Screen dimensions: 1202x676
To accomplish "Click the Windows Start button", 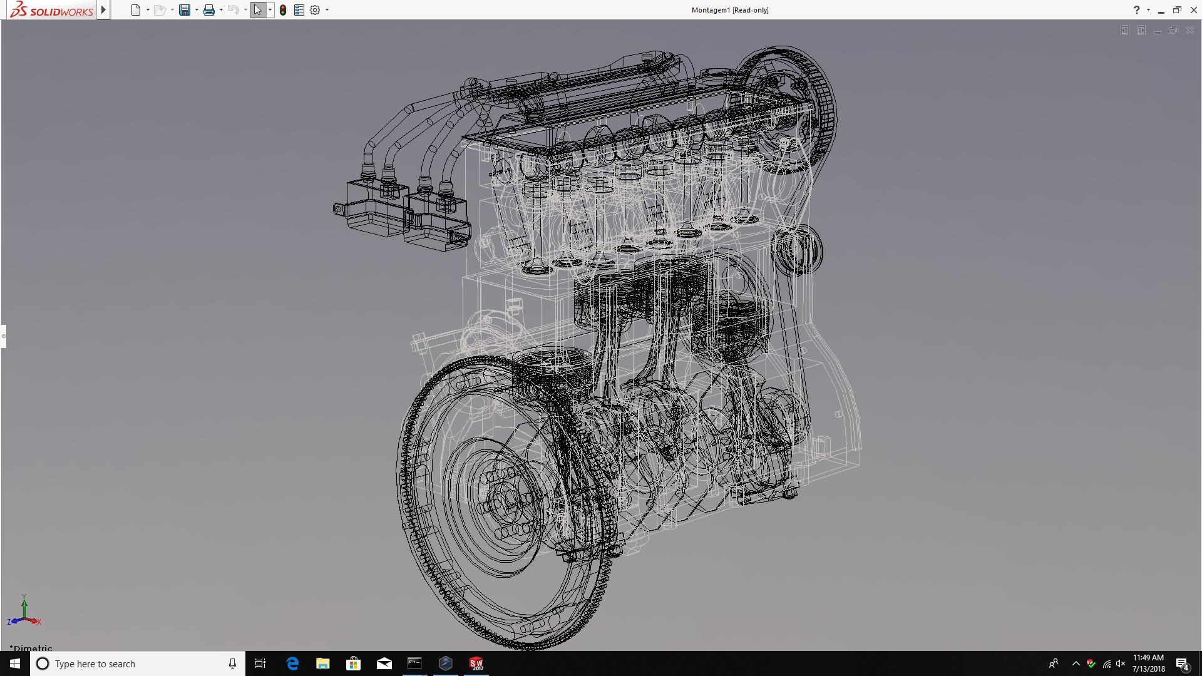I will (x=15, y=663).
